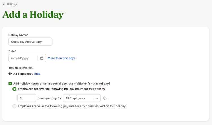
Task: Click the plus circle to add hours row
Action: pos(105,98)
